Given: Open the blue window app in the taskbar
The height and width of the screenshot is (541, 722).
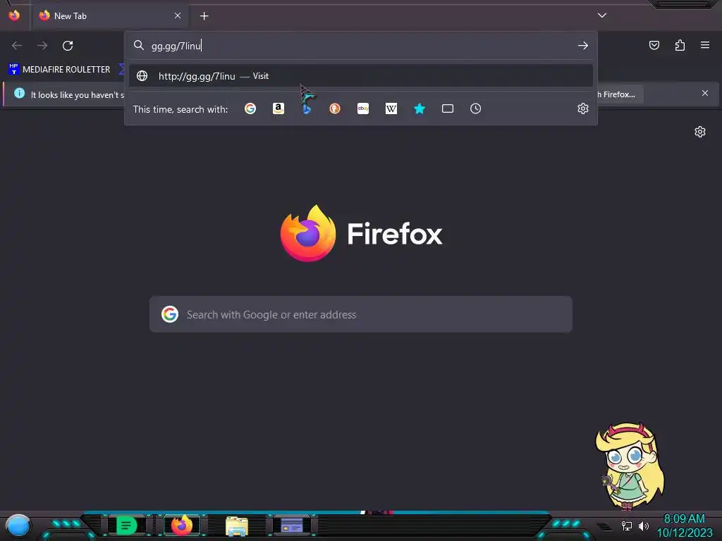Looking at the screenshot, I should (292, 526).
